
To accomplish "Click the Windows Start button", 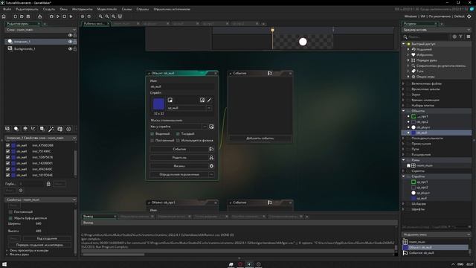I will pos(4,264).
